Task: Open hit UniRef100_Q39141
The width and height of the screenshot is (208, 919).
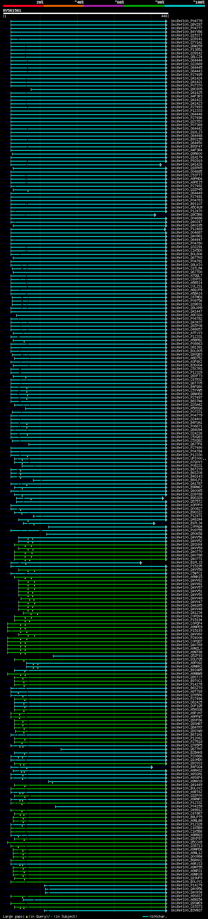Action: tap(187, 39)
